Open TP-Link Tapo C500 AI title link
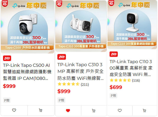 click(x=27, y=72)
